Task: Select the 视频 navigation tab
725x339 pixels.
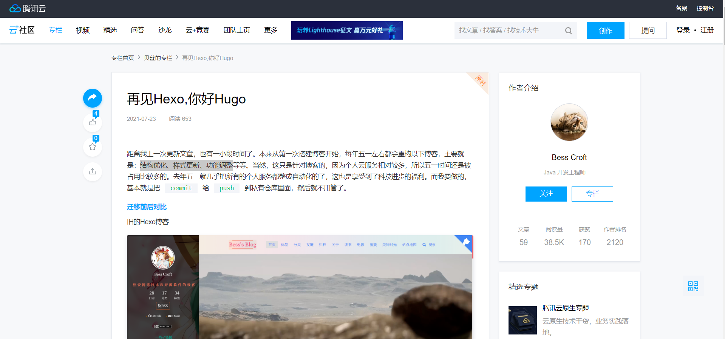Action: pos(83,30)
